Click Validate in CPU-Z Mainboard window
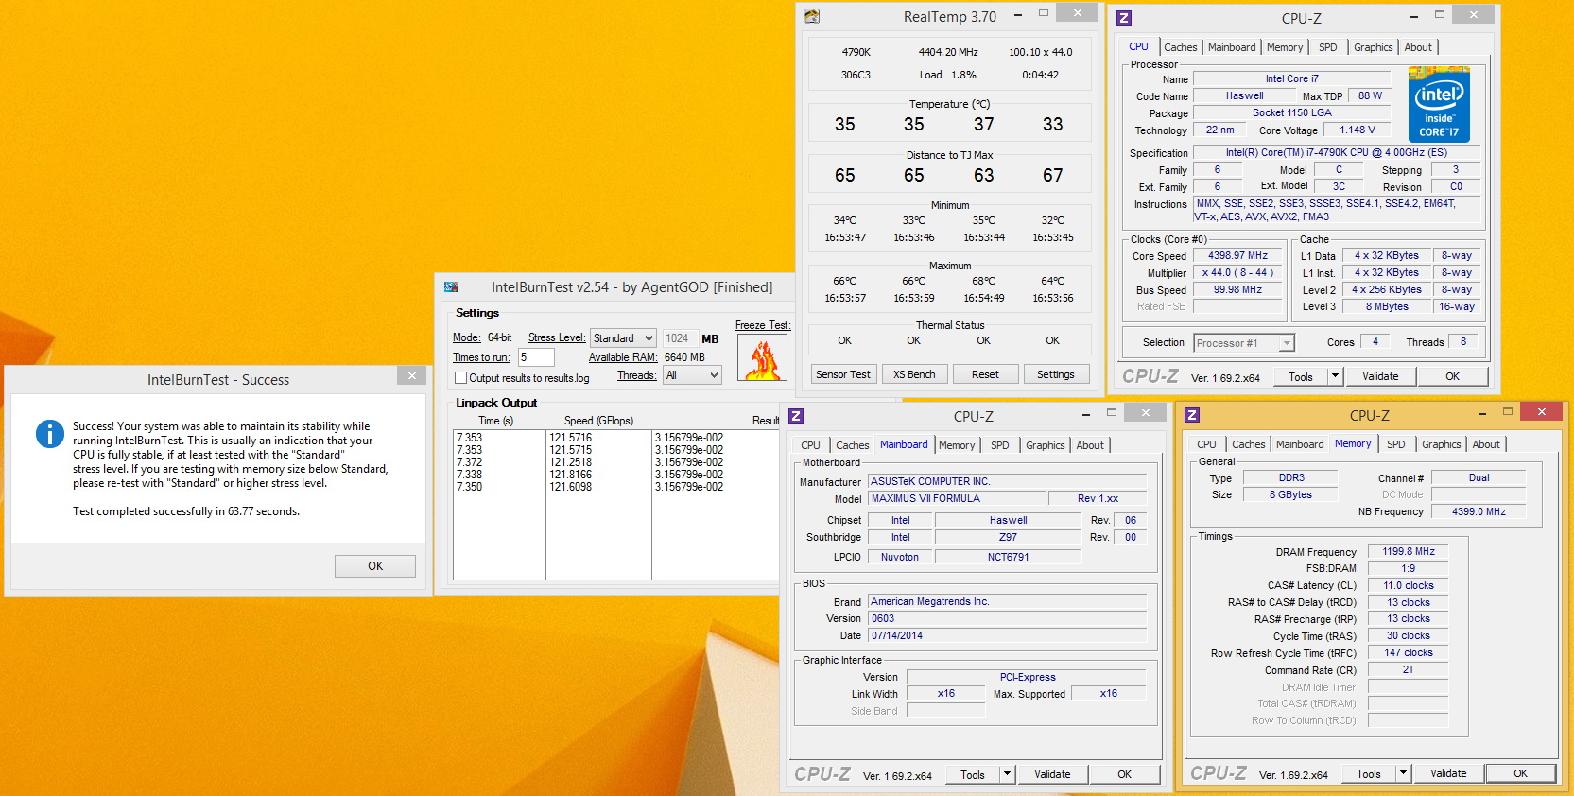The width and height of the screenshot is (1574, 796). [1052, 774]
